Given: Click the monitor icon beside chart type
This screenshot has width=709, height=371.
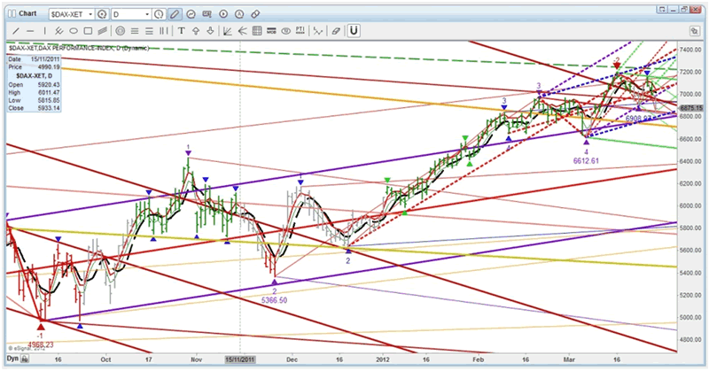Looking at the screenshot, I should click(207, 14).
